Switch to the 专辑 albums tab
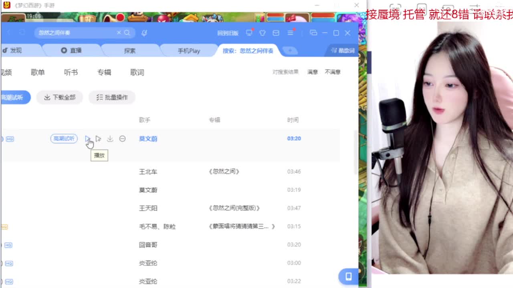This screenshot has width=513, height=288. click(104, 72)
